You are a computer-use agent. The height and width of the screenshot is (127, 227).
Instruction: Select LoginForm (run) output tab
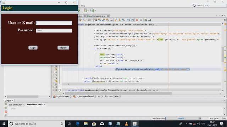pyautogui.click(x=35, y=104)
